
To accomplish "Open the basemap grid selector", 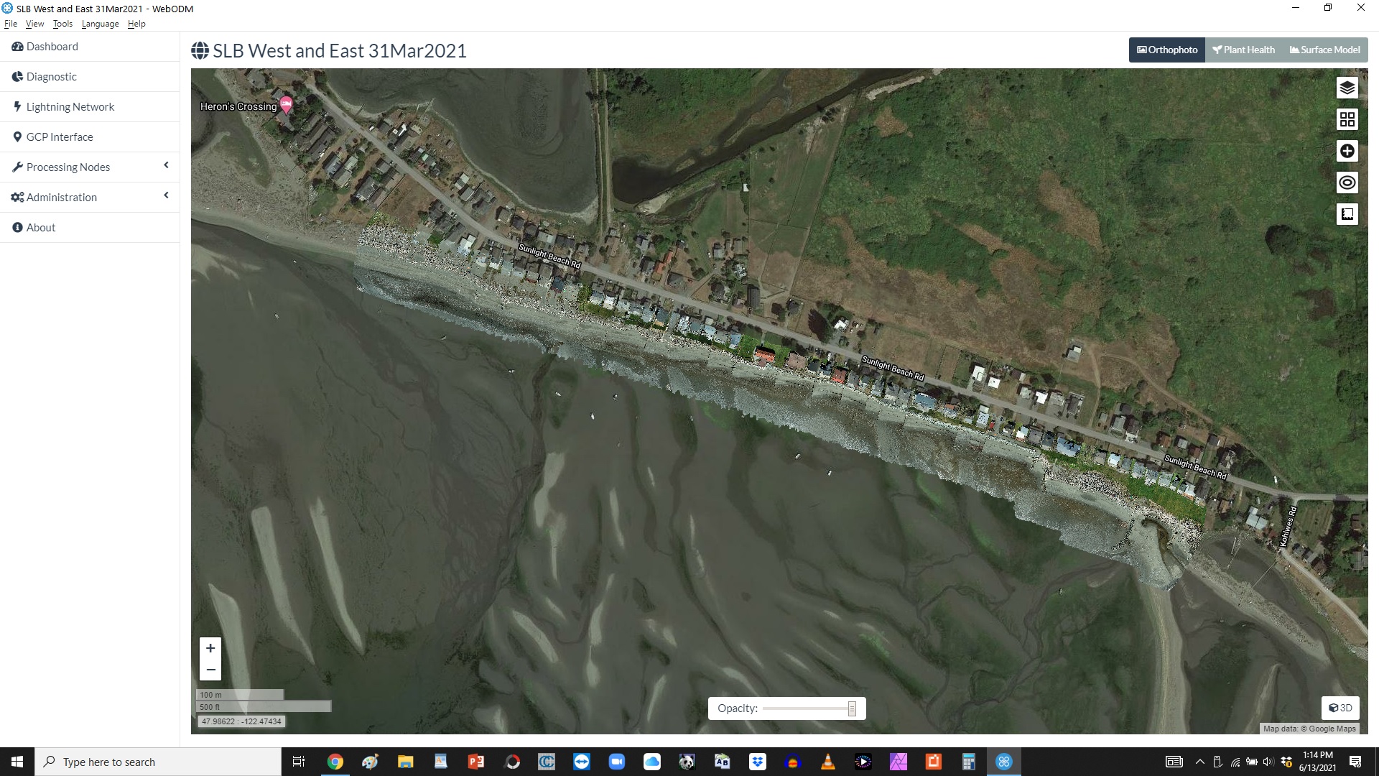I will [1347, 119].
